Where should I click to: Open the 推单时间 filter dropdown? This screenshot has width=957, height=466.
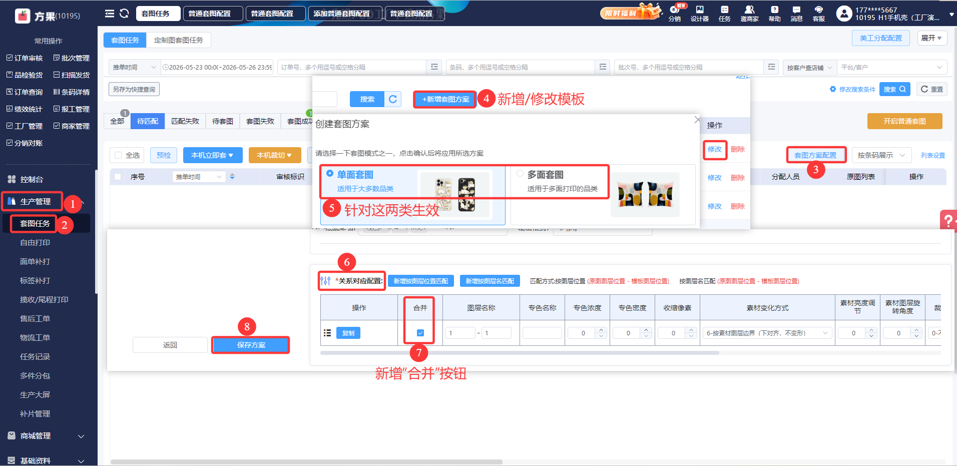coord(134,67)
